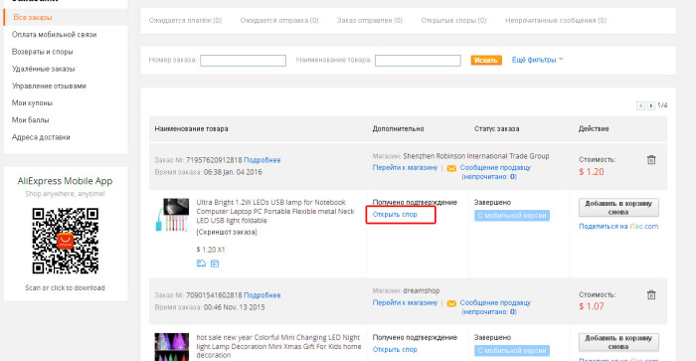Open Адреса доставки sidebar item
The width and height of the screenshot is (696, 361).
pyautogui.click(x=41, y=137)
